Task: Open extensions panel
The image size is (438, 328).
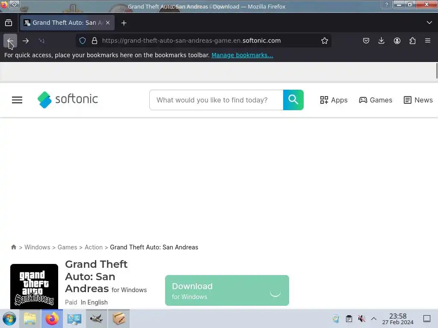Action: pyautogui.click(x=412, y=41)
